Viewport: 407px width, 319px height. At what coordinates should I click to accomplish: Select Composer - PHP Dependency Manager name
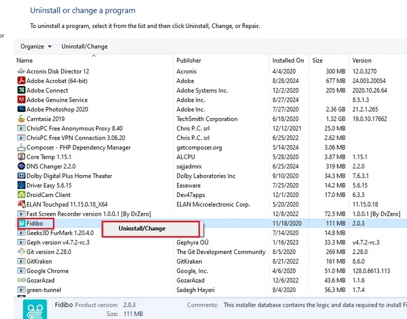pos(79,148)
